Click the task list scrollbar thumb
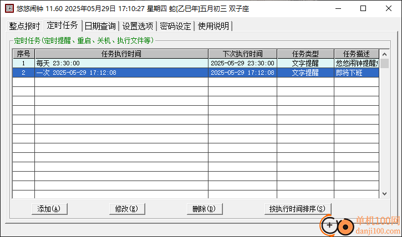The width and height of the screenshot is (402, 237). click(384, 64)
